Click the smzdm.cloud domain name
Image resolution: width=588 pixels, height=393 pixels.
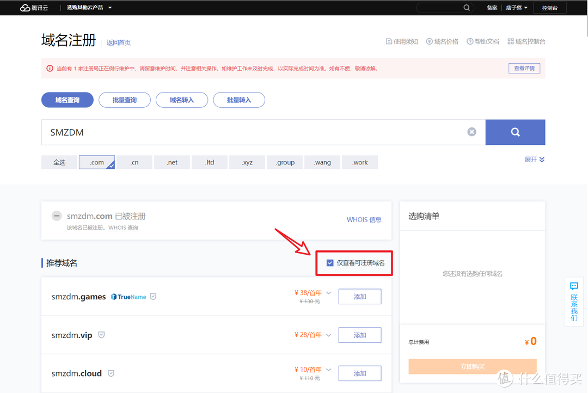(77, 373)
